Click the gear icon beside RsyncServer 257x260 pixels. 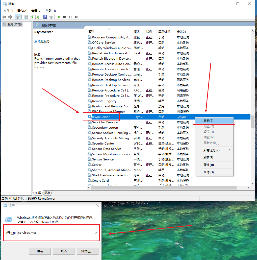point(89,117)
